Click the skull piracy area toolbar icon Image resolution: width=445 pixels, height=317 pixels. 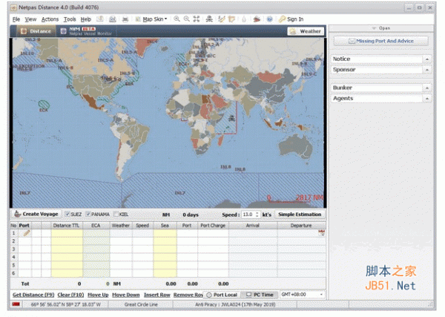[209, 19]
